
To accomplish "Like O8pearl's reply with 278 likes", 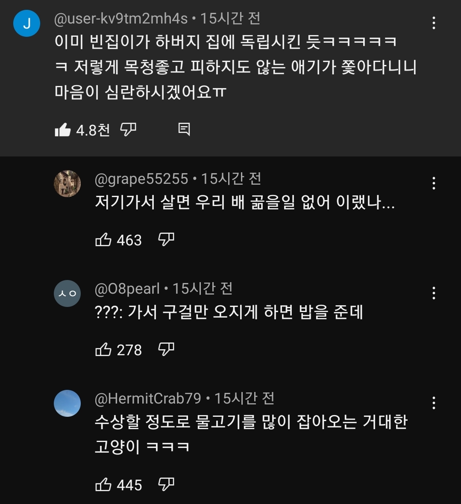I will (x=103, y=350).
